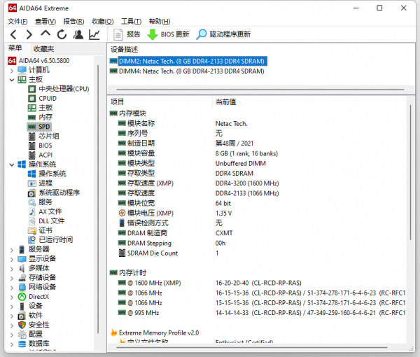Select Extreme Memory Profile v2.0 header
The image size is (420, 357).
click(155, 333)
